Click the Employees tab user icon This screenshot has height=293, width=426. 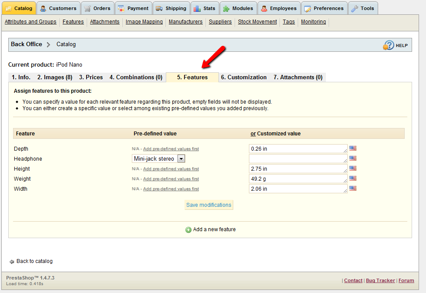(264, 9)
